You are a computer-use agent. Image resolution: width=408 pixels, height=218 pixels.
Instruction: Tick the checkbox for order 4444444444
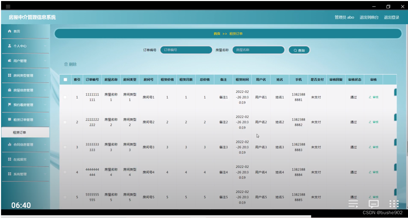tap(65, 172)
